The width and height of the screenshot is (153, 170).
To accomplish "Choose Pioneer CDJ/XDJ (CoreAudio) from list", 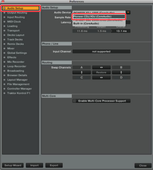I will [99, 16].
